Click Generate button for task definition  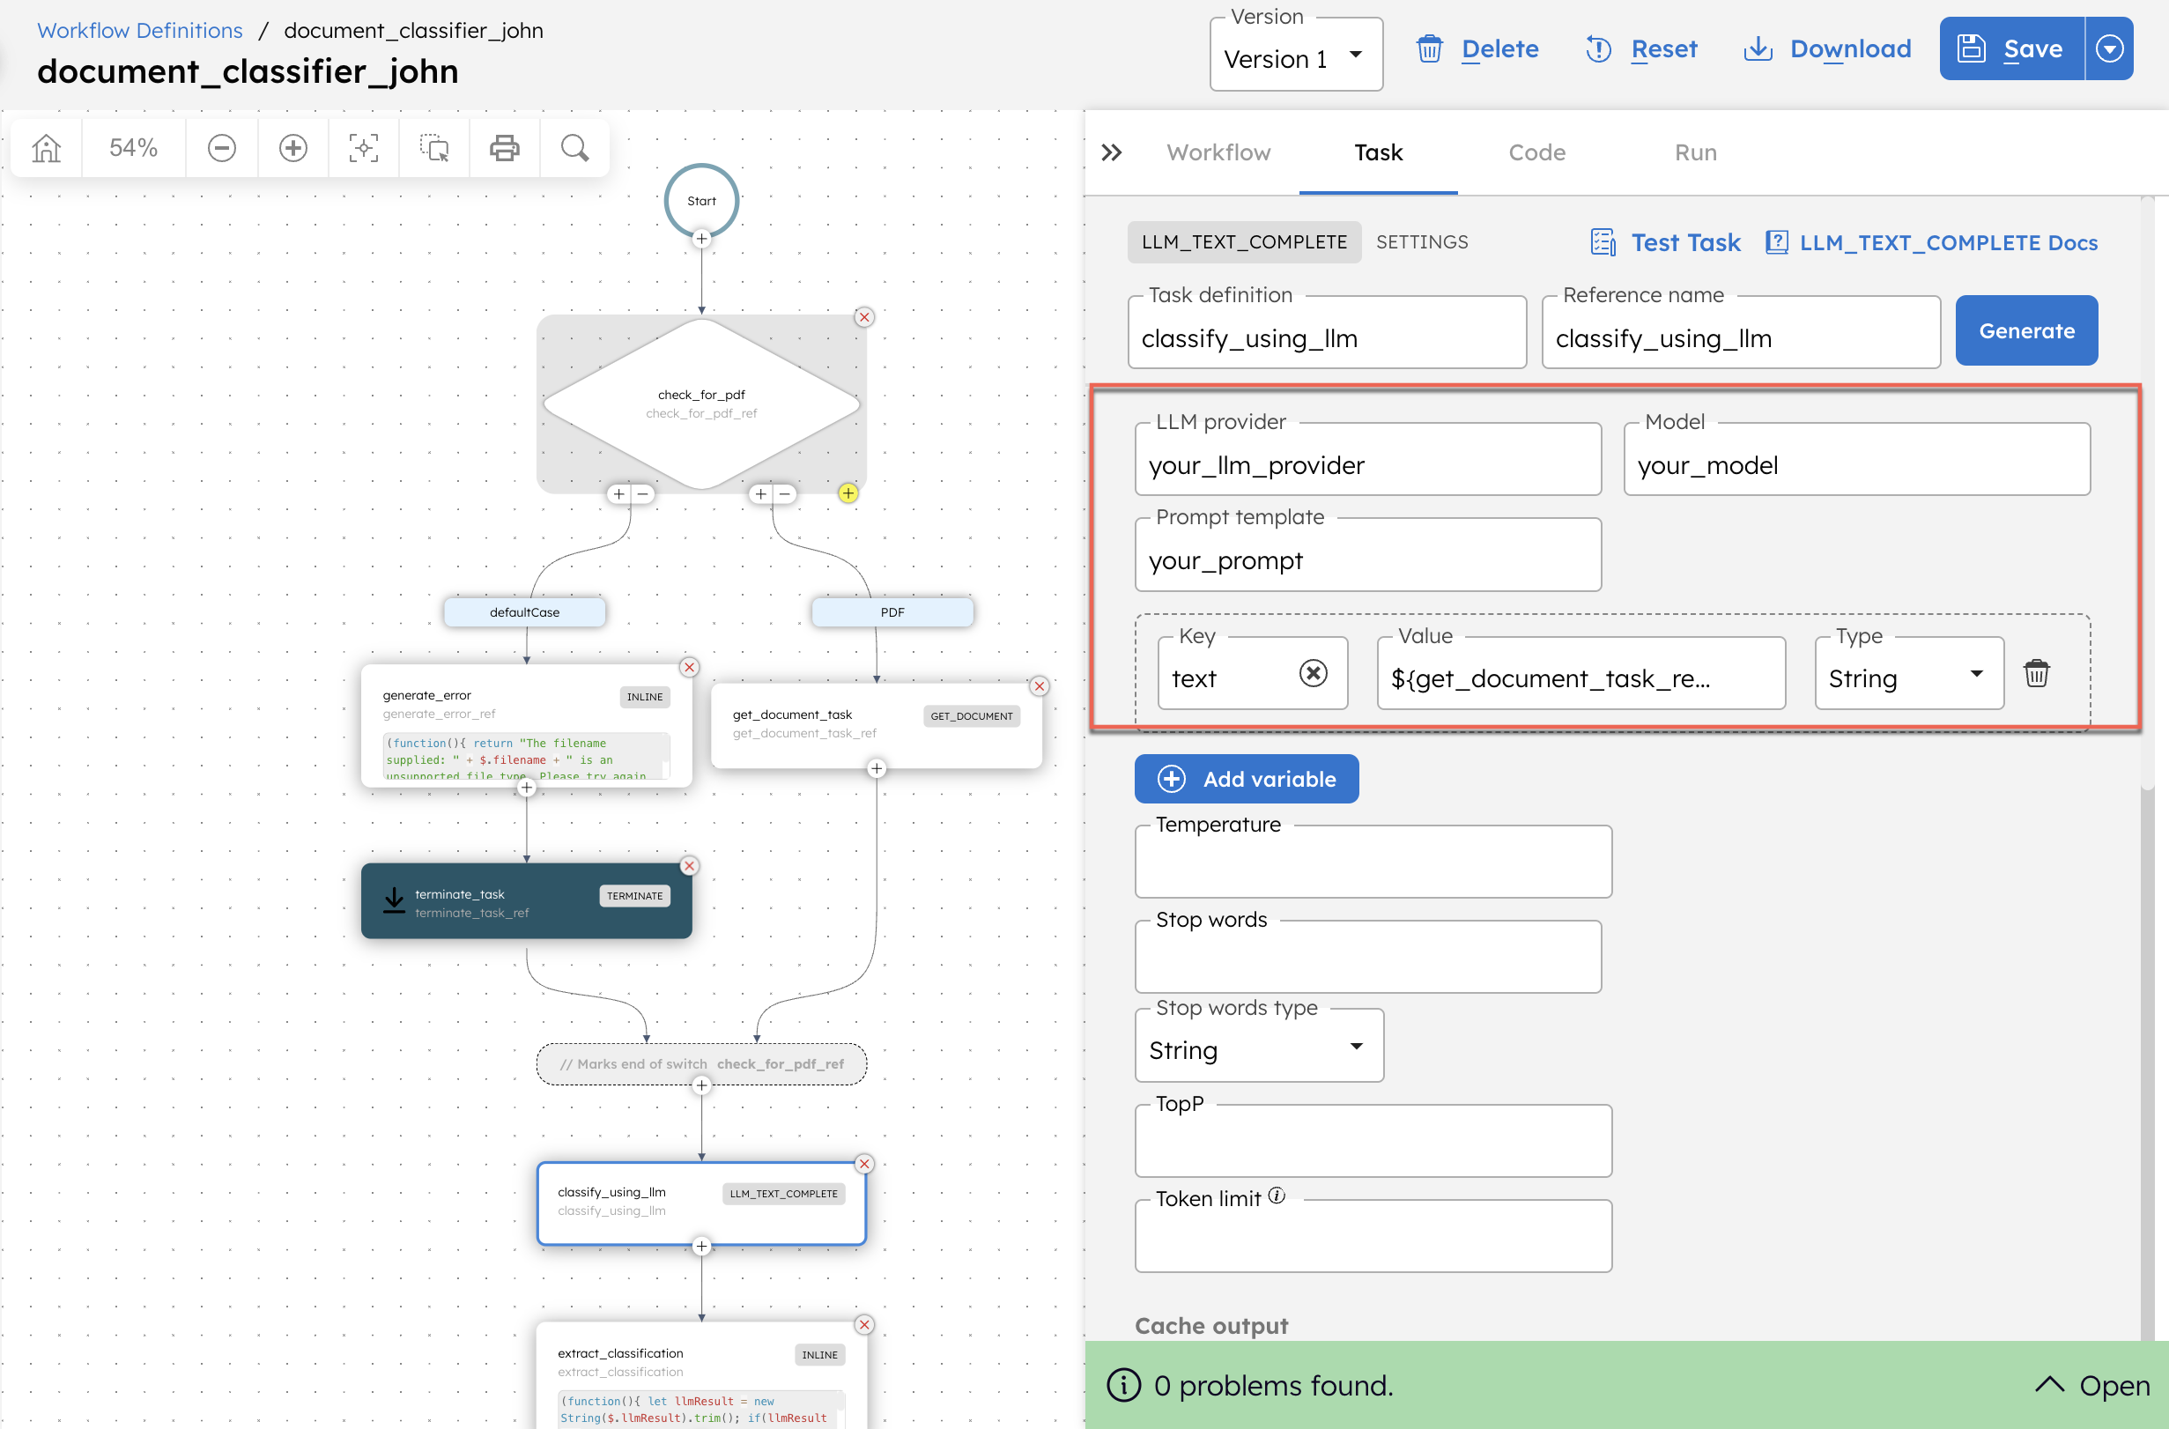click(x=2027, y=330)
